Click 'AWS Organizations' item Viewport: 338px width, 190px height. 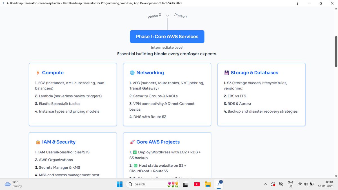click(x=54, y=160)
